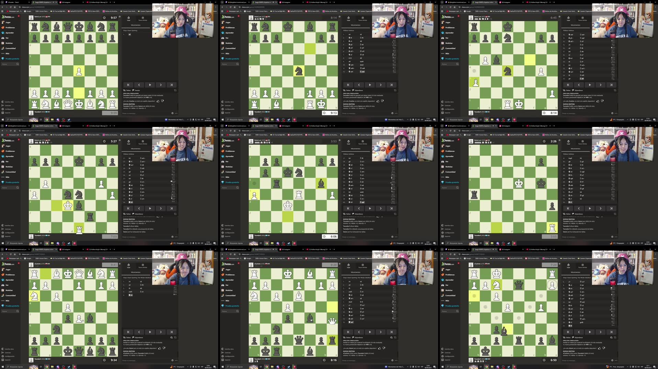Toggle Interfaz clara in the 6:45 game sidebar
658x369 pixels.
[x=447, y=102]
